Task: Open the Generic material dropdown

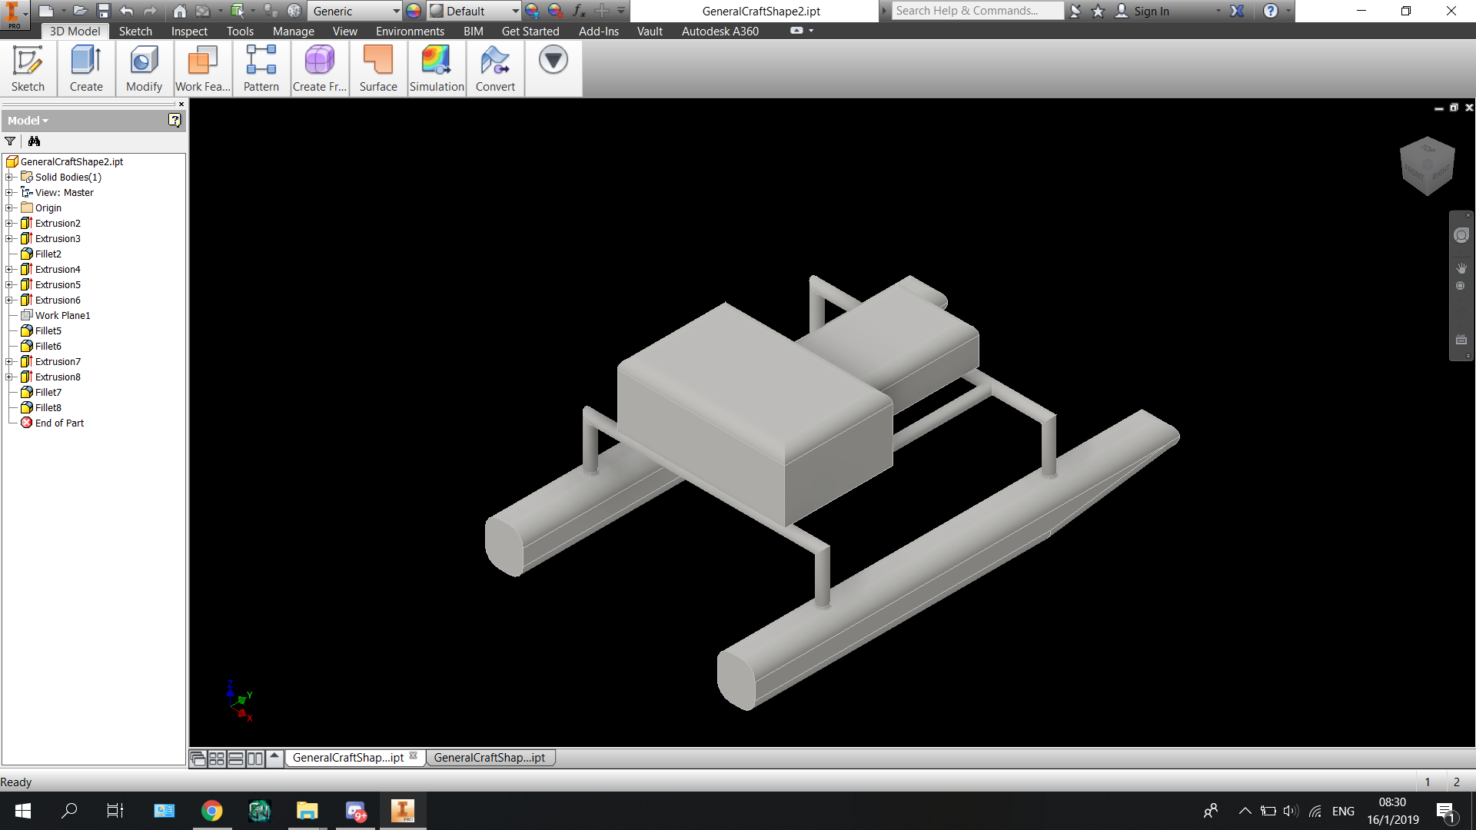Action: click(x=356, y=11)
